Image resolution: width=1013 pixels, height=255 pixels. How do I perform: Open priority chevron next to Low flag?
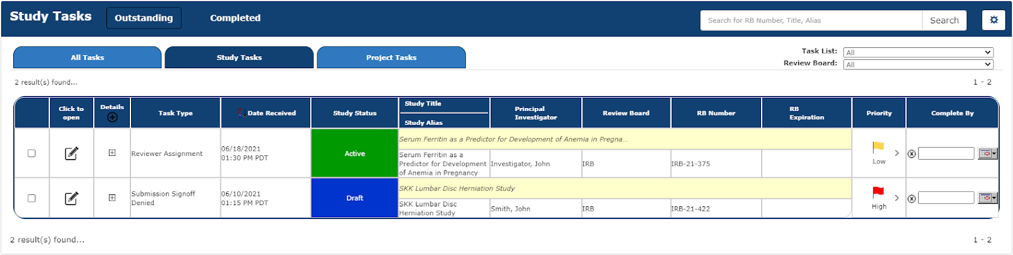pyautogui.click(x=897, y=153)
